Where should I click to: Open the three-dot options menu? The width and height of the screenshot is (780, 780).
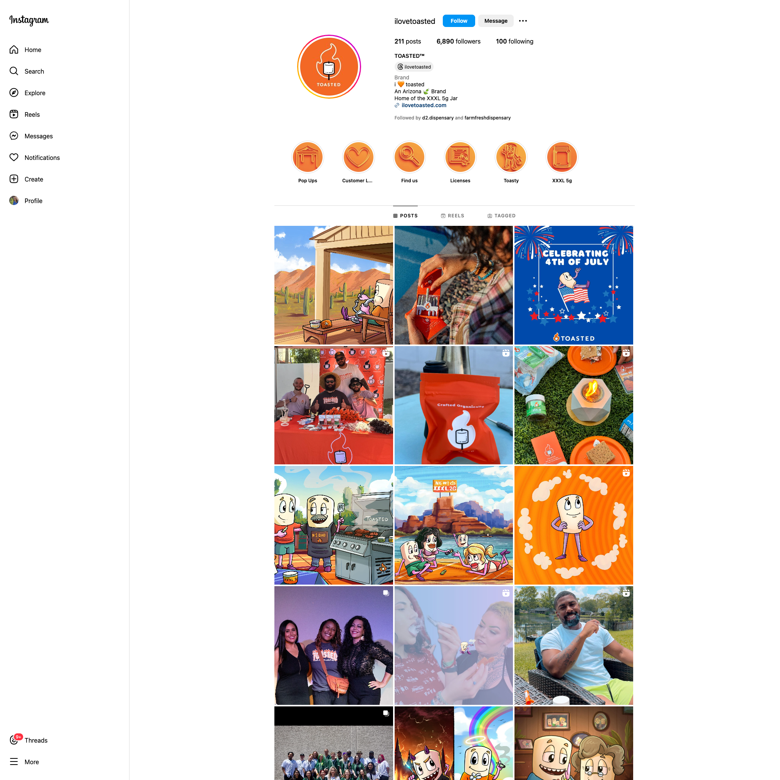click(x=523, y=21)
